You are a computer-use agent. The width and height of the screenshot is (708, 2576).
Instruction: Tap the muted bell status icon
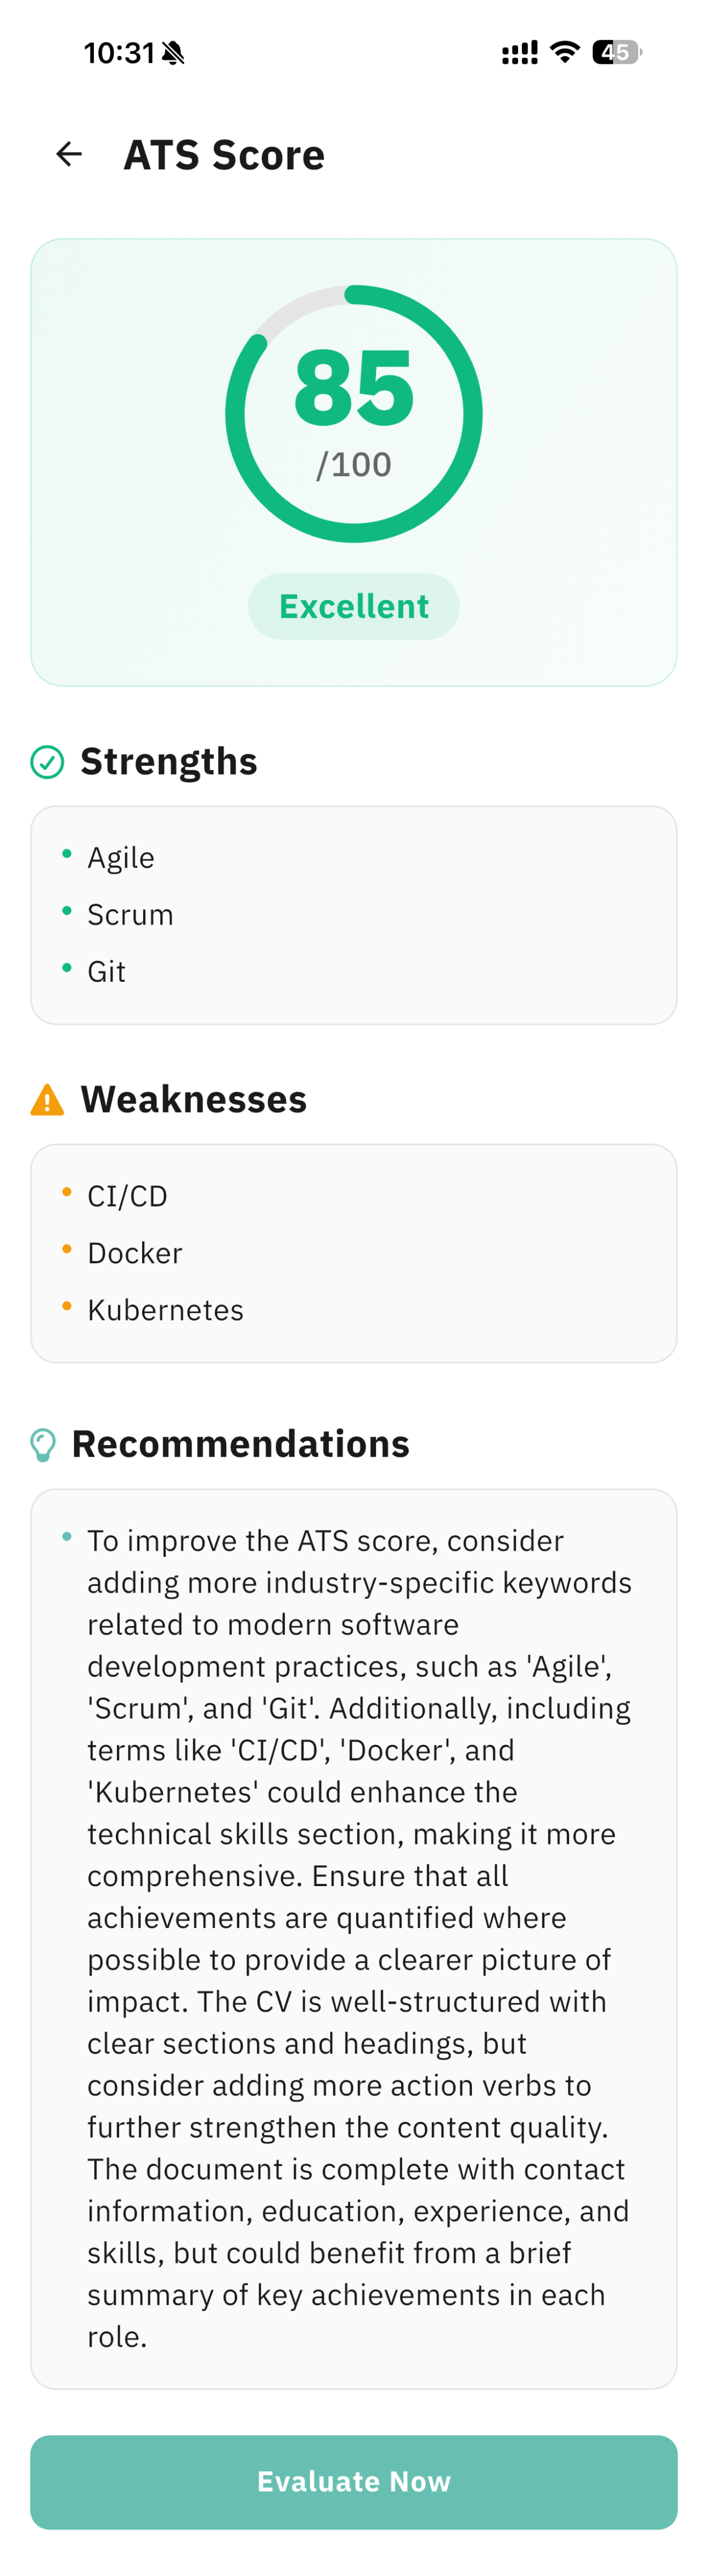click(173, 53)
